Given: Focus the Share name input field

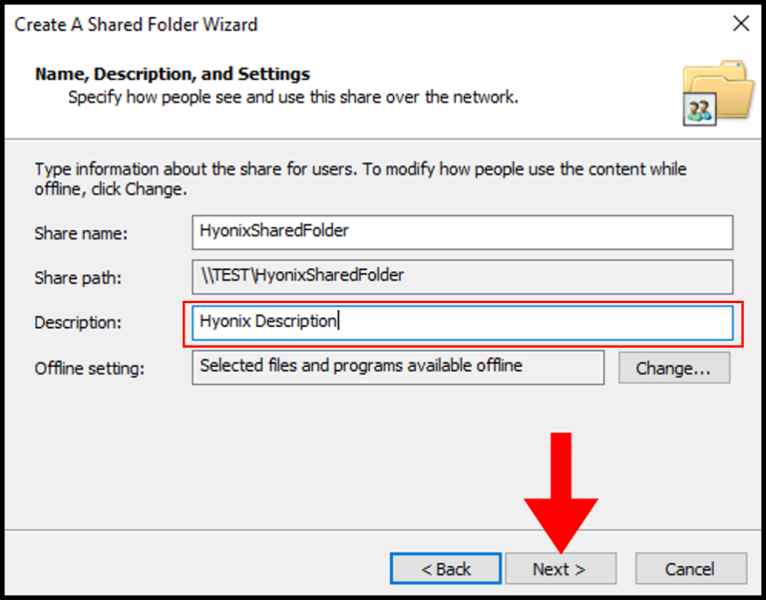Looking at the screenshot, I should pyautogui.click(x=462, y=232).
